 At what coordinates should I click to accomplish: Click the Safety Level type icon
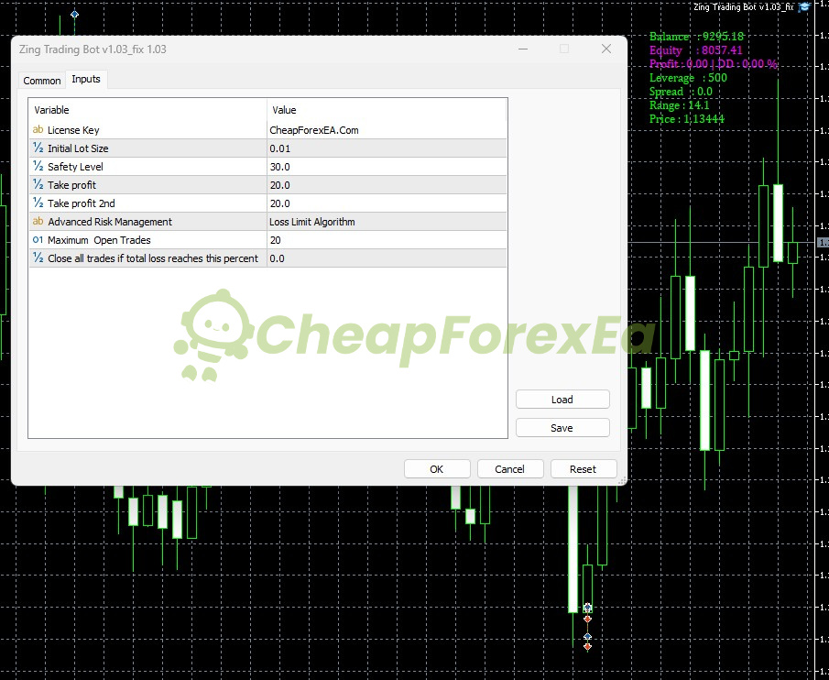pos(38,167)
